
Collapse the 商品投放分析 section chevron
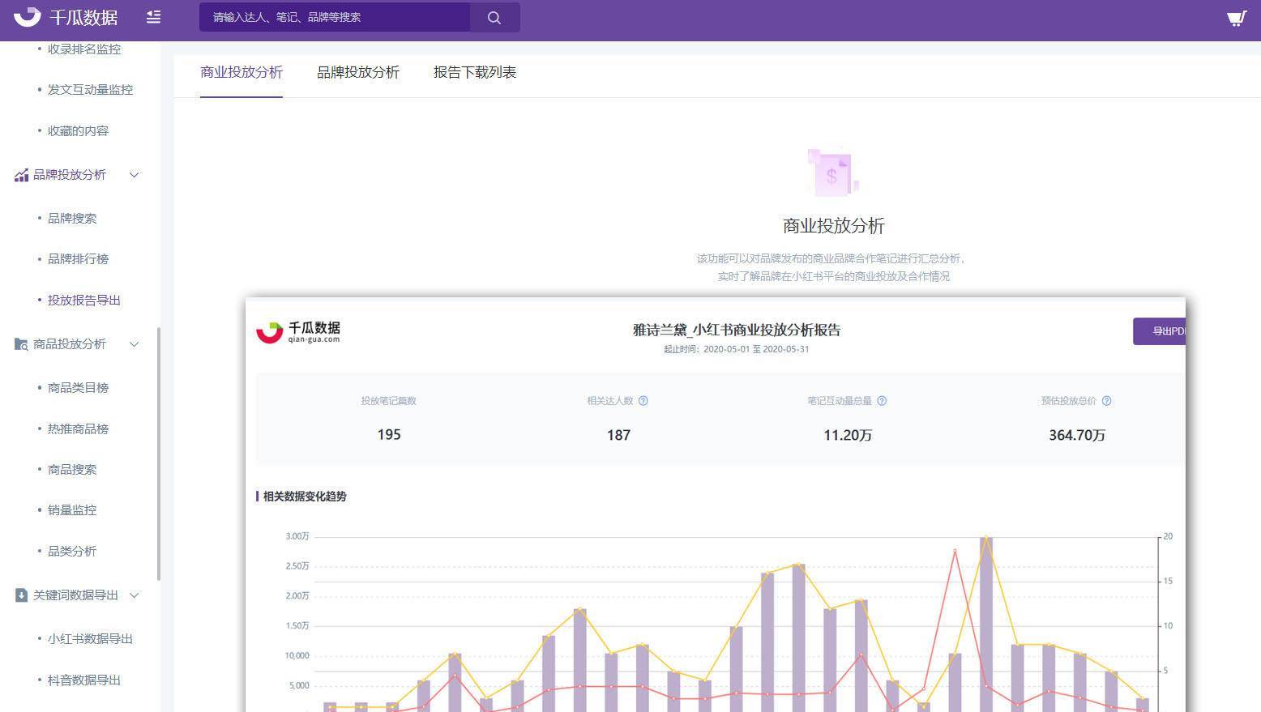pyautogui.click(x=135, y=344)
